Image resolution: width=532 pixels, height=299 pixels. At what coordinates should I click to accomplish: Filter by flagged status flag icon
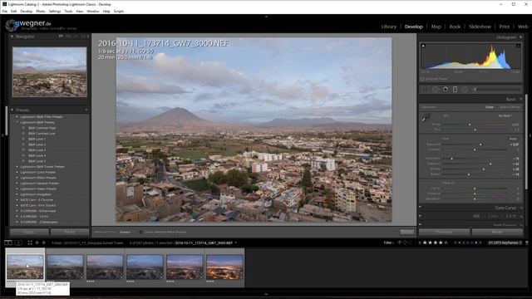[x=399, y=243]
